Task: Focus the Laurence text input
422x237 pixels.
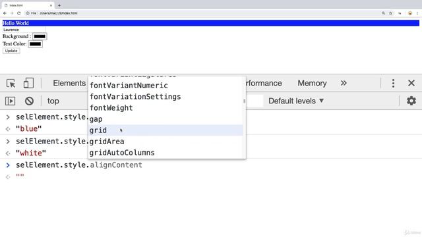Action: (24, 30)
